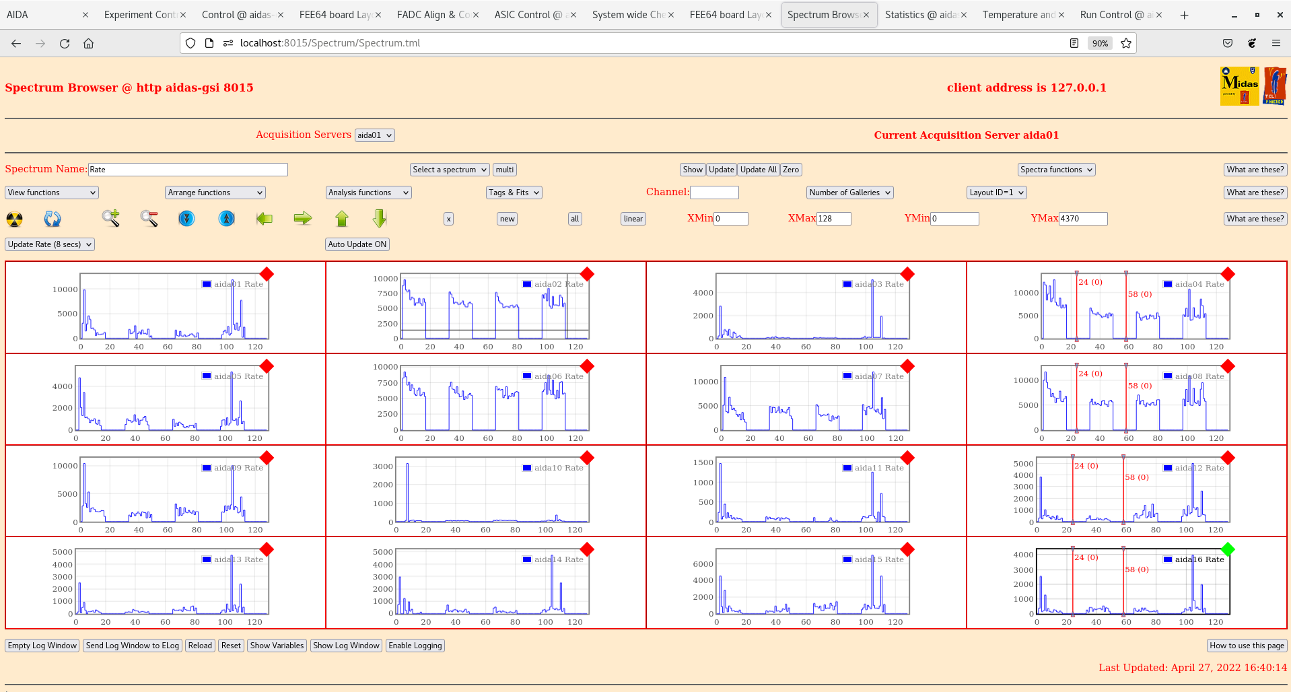Open the browser application menu
The height and width of the screenshot is (692, 1291).
(x=1276, y=43)
